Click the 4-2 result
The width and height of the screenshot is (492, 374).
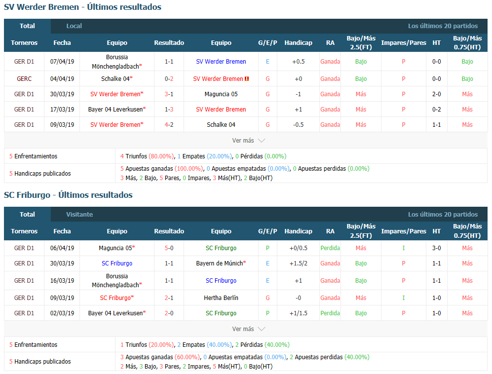(x=169, y=124)
